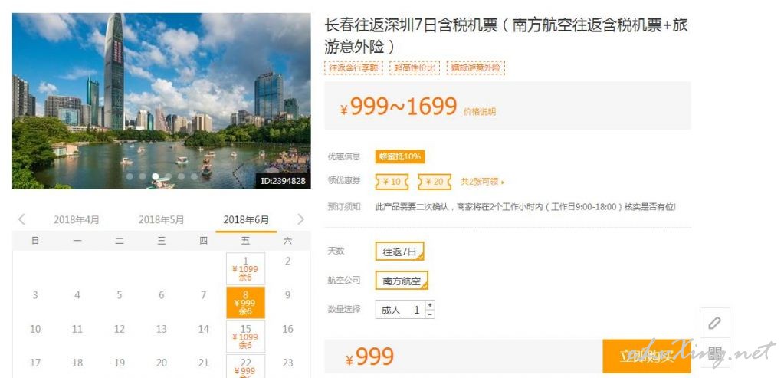Go to previous month with left arrow
The image size is (784, 378).
click(x=21, y=219)
